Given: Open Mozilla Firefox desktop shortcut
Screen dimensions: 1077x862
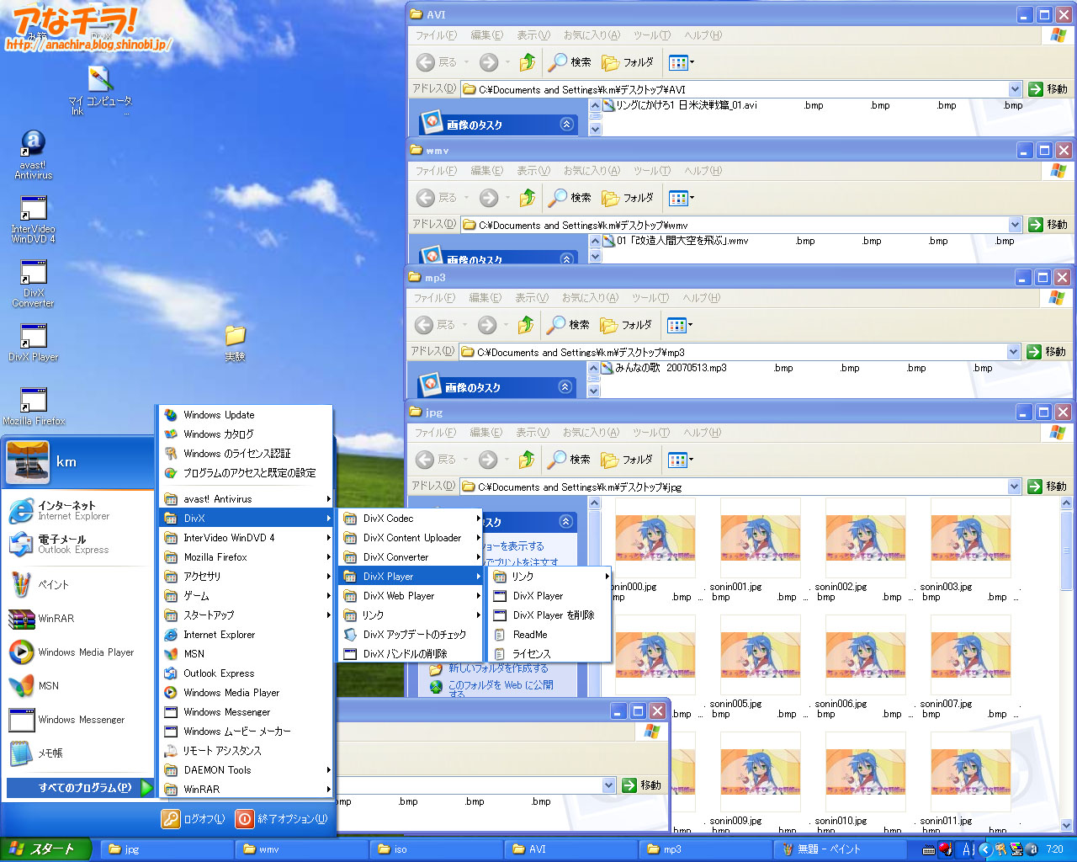Looking at the screenshot, I should [x=34, y=407].
